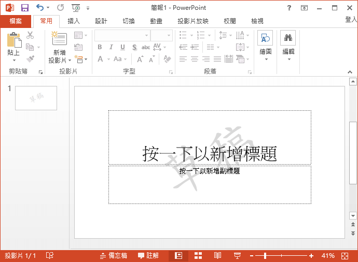Collapse the ribbon with the chevron
The height and width of the screenshot is (262, 358).
tap(350, 72)
